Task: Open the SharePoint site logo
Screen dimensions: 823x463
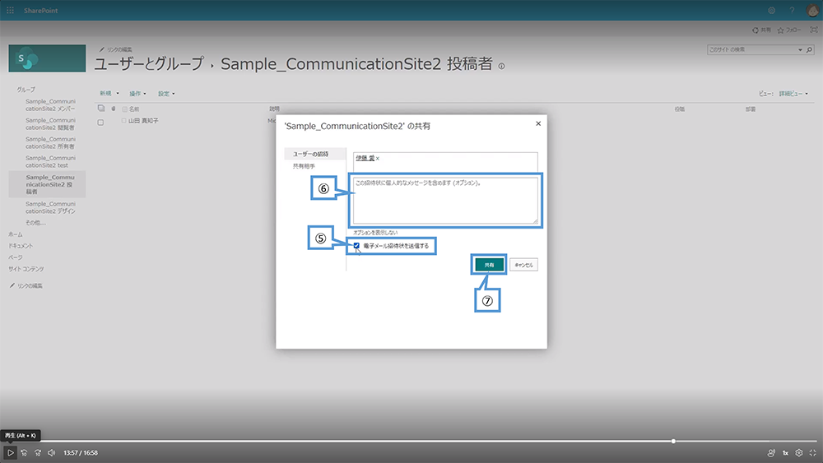Action: coord(47,58)
